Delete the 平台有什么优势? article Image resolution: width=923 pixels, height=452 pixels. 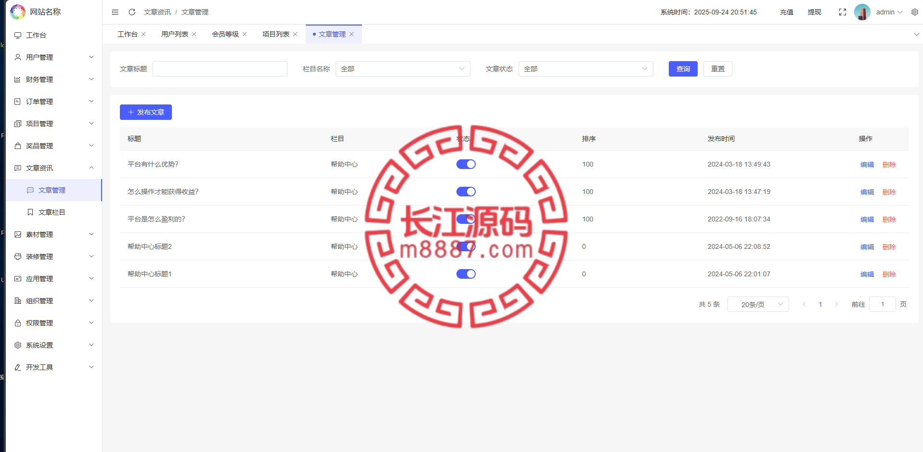(889, 165)
